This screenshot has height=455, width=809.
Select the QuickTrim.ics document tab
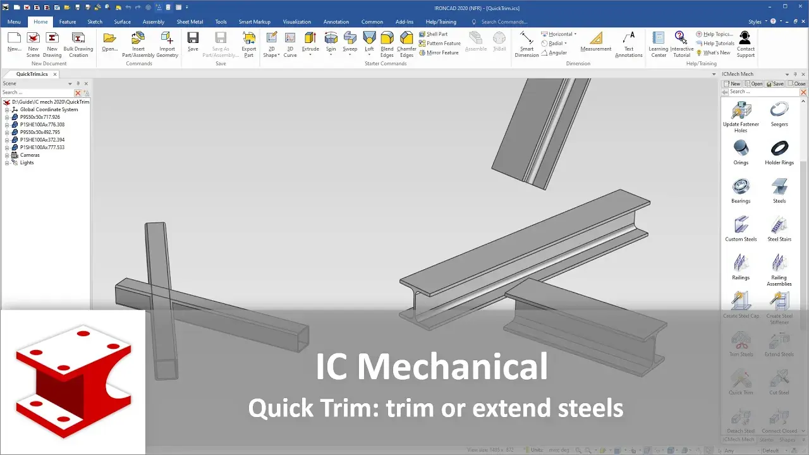(x=32, y=74)
